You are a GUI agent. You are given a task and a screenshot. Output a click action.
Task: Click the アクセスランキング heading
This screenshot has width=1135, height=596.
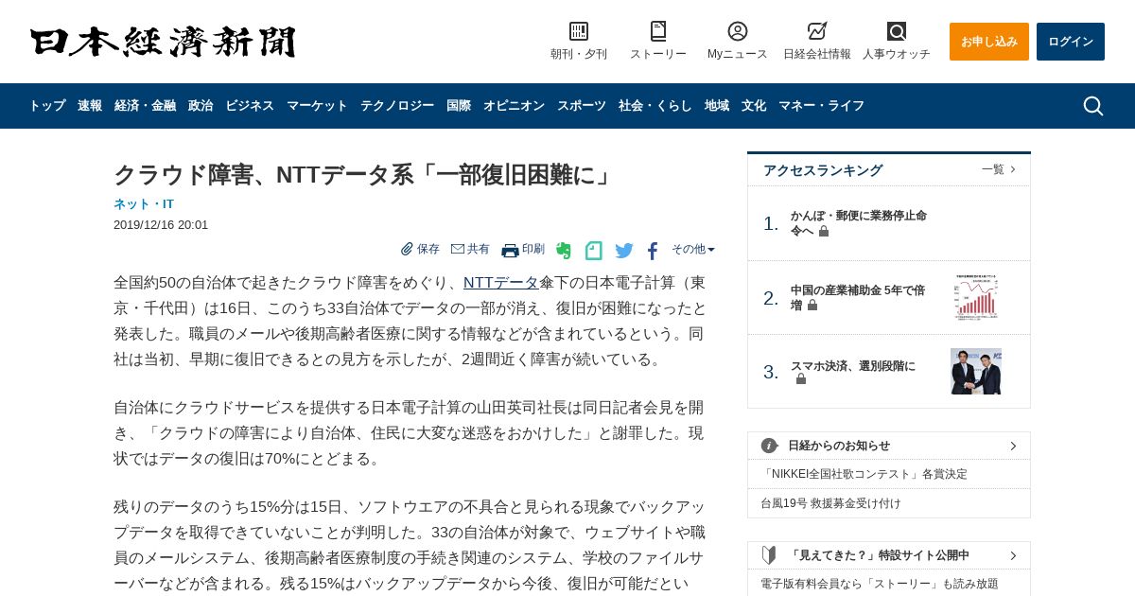[823, 170]
